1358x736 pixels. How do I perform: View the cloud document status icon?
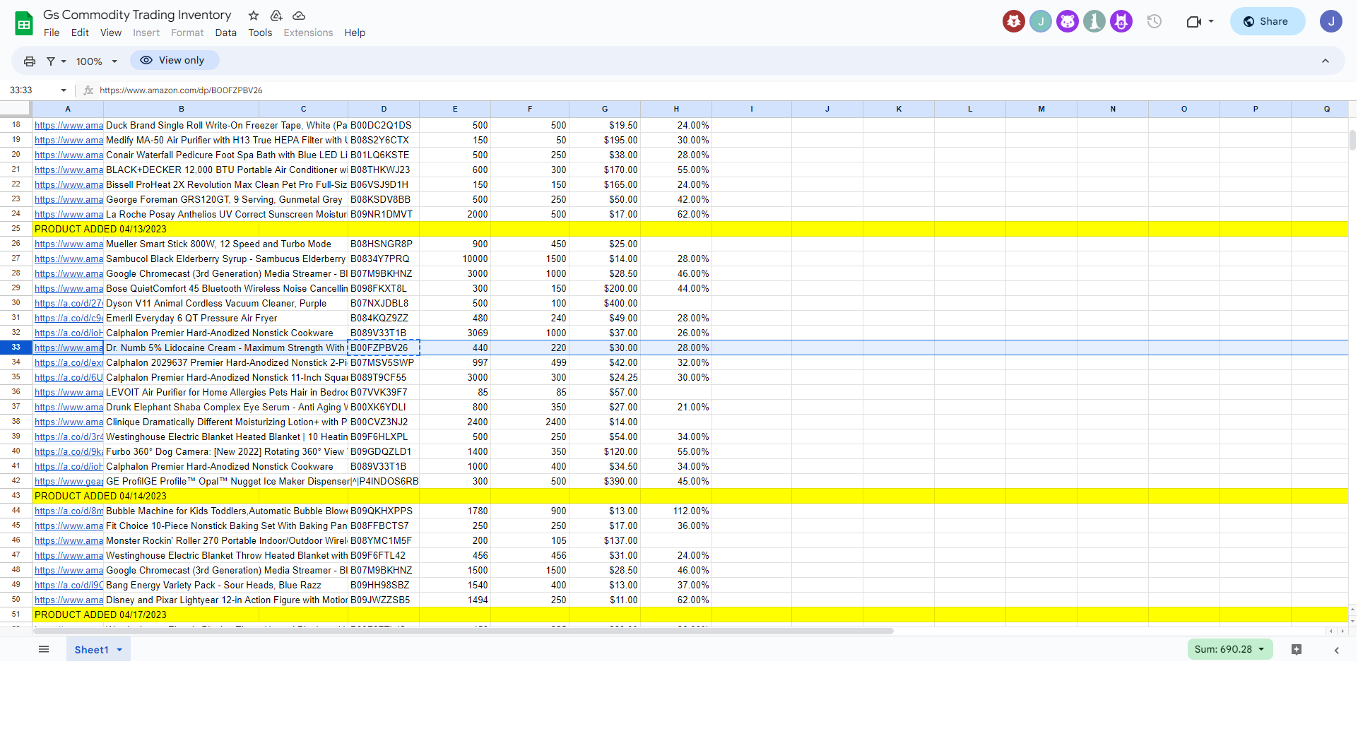(x=299, y=16)
